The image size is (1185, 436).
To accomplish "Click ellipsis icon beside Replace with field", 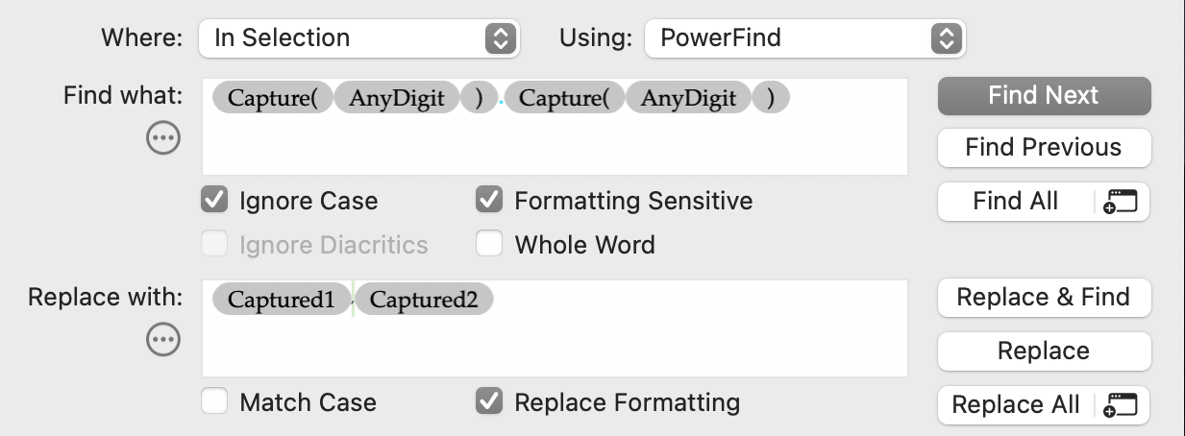I will tap(162, 338).
